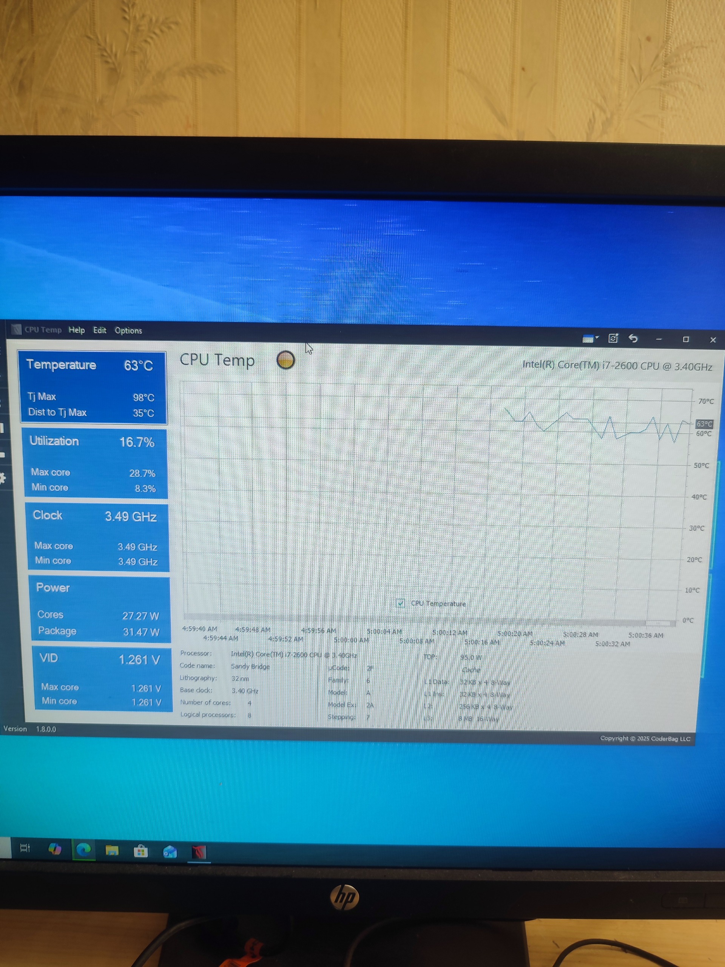
Task: Launch Microsoft Store from the taskbar
Action: click(141, 851)
